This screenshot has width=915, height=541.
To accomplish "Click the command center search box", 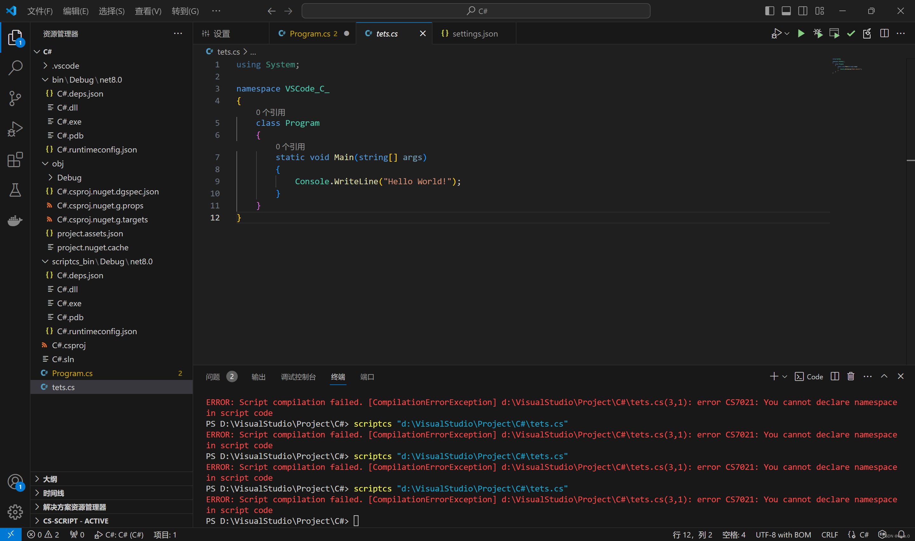I will 476,11.
